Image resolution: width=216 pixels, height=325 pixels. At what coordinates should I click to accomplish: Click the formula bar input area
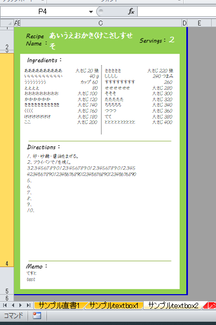(x=177, y=11)
